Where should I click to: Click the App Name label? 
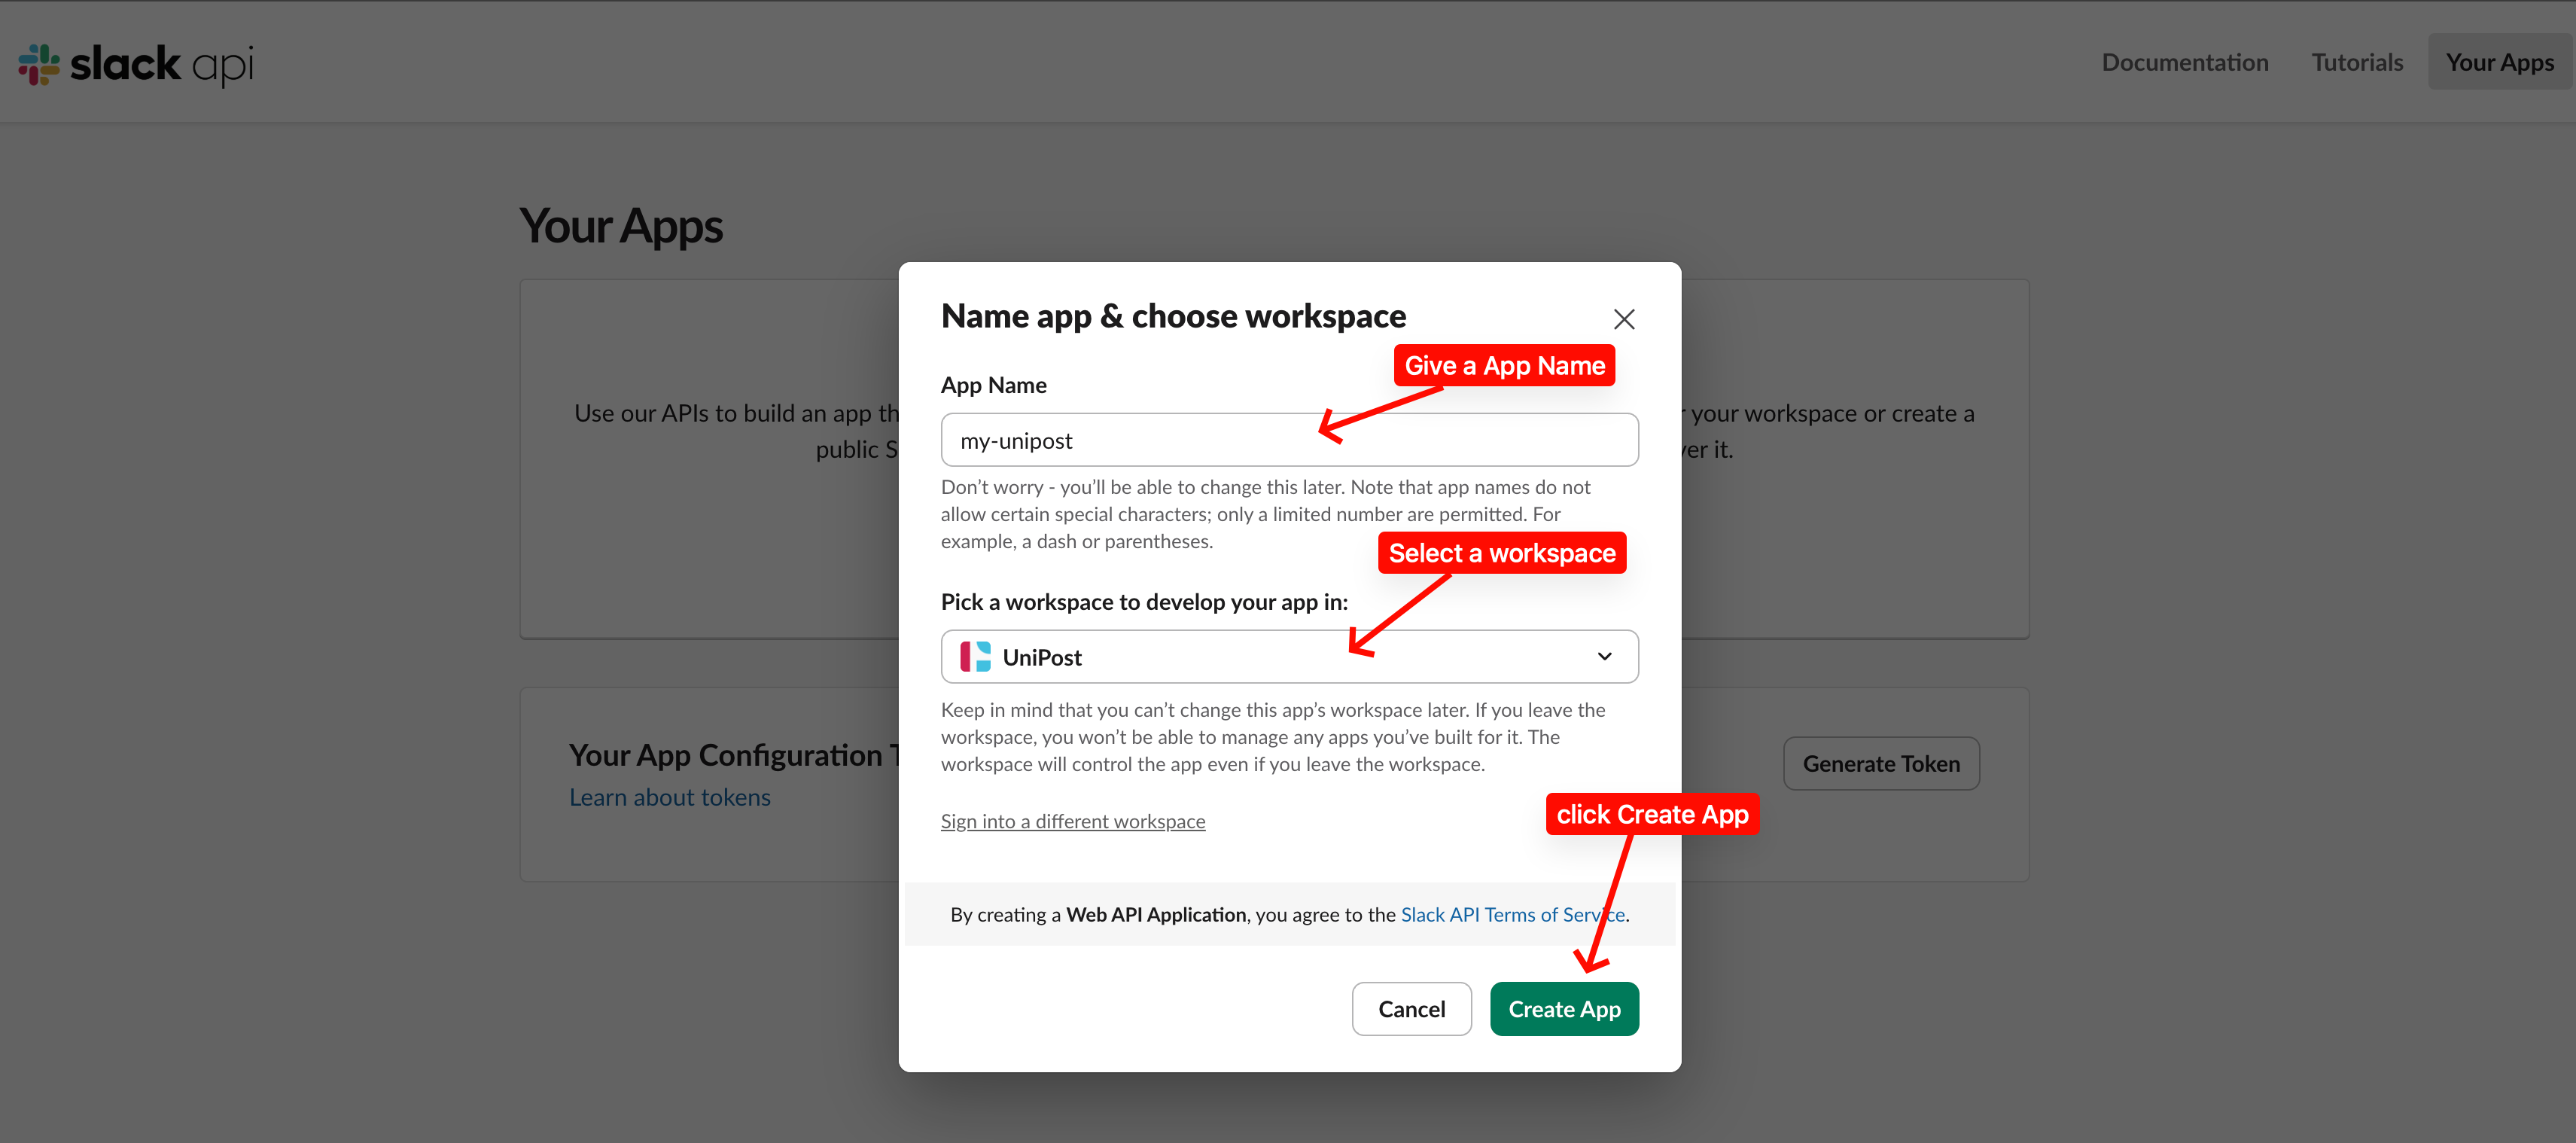click(994, 385)
